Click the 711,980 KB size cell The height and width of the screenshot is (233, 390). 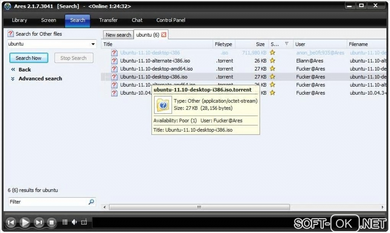pyautogui.click(x=254, y=53)
